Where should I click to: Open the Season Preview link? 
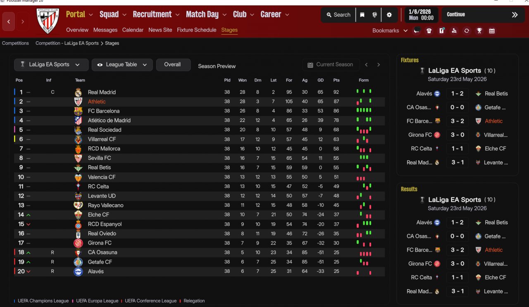[217, 66]
